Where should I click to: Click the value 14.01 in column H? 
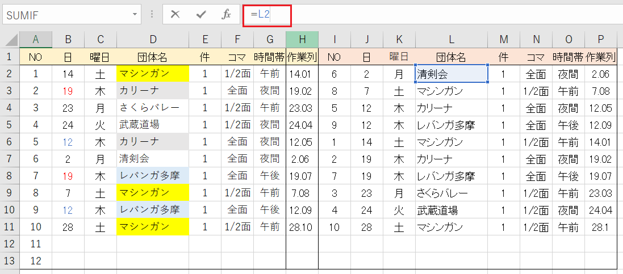coord(302,74)
